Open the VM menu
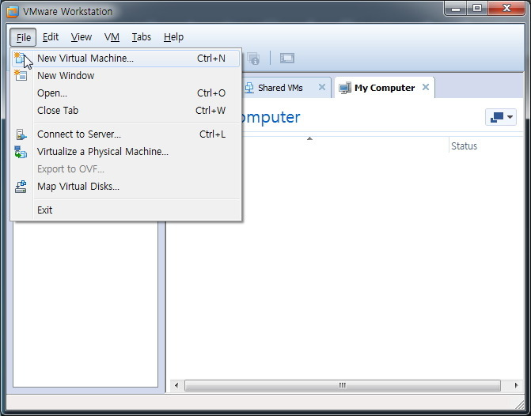The width and height of the screenshot is (531, 416). (112, 37)
